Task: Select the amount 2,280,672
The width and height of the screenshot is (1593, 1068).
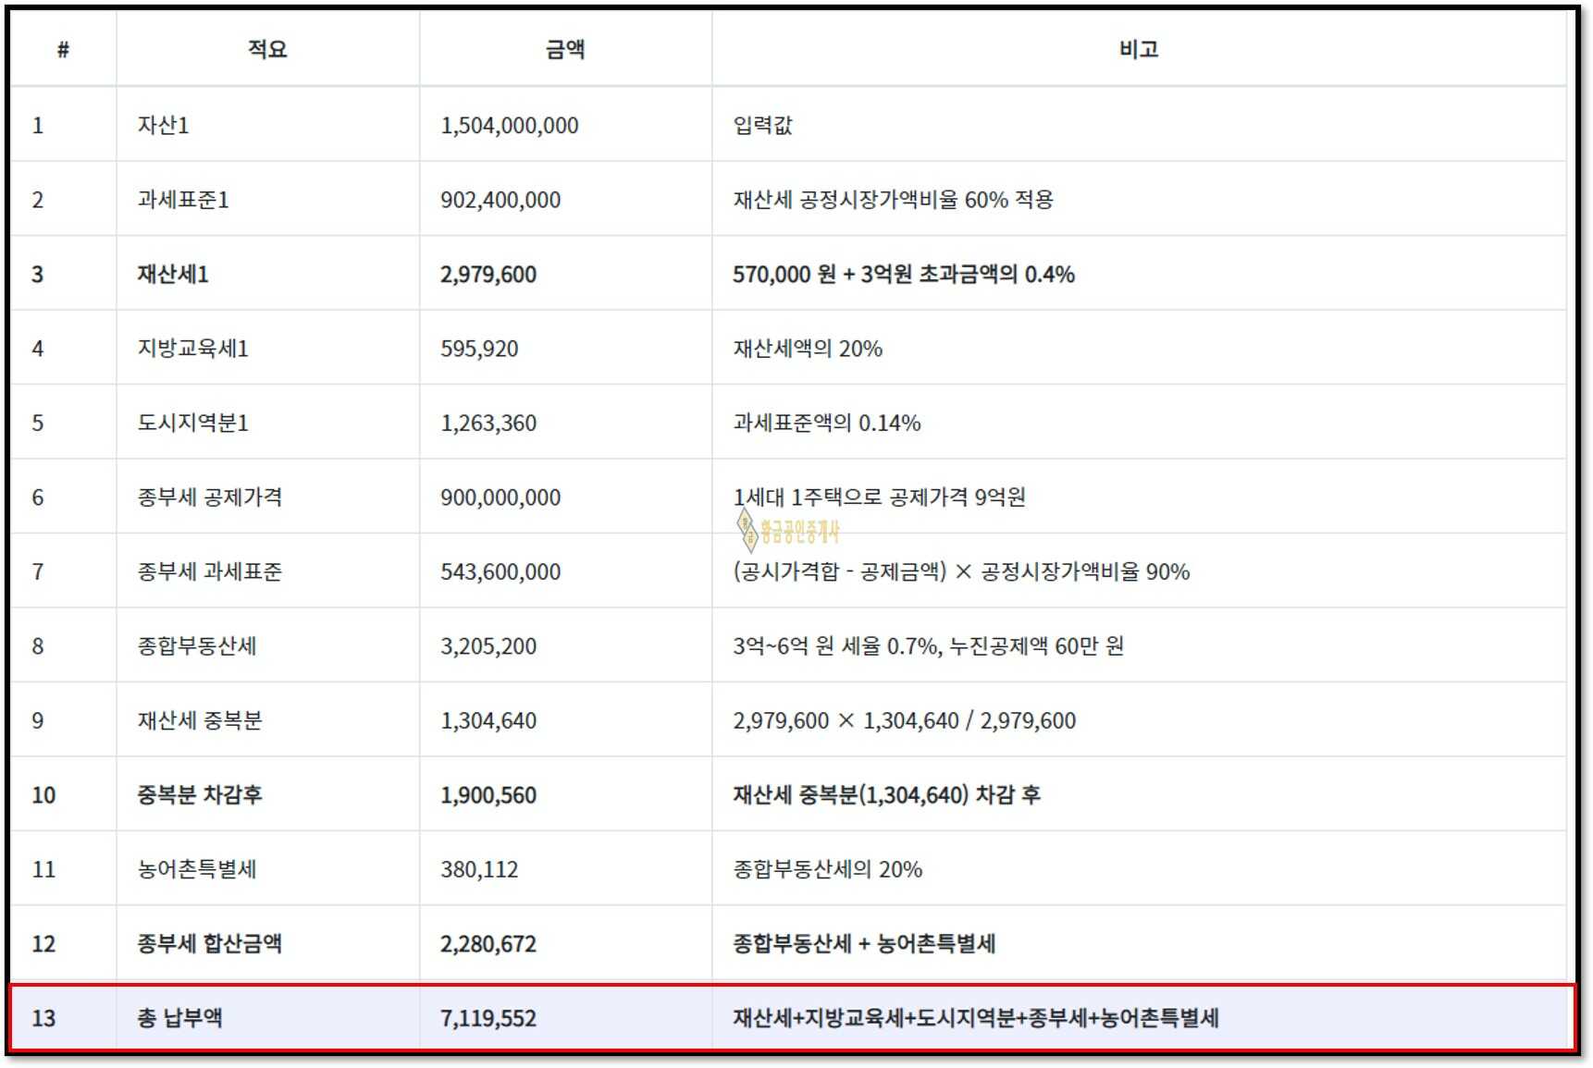Action: [488, 944]
